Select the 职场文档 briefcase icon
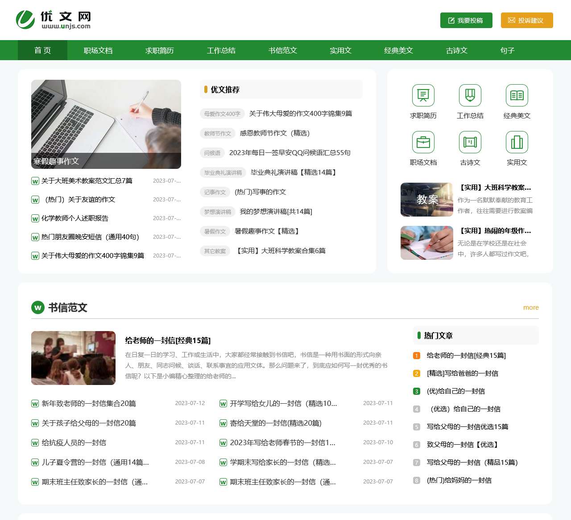This screenshot has width=571, height=520. pyautogui.click(x=422, y=142)
